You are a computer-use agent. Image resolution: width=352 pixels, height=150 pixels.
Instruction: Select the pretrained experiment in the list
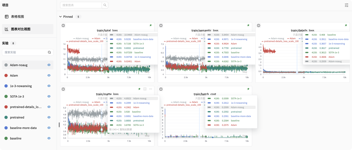pos(17,118)
